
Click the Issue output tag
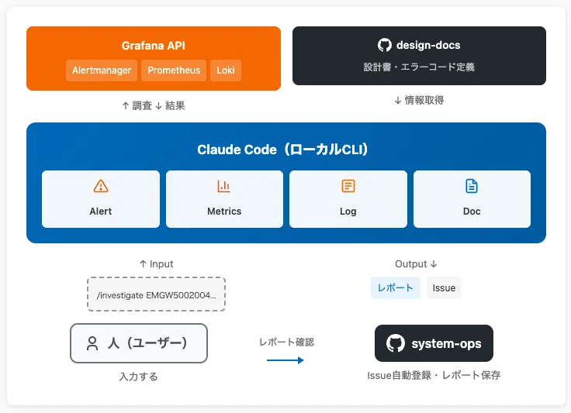coord(444,288)
